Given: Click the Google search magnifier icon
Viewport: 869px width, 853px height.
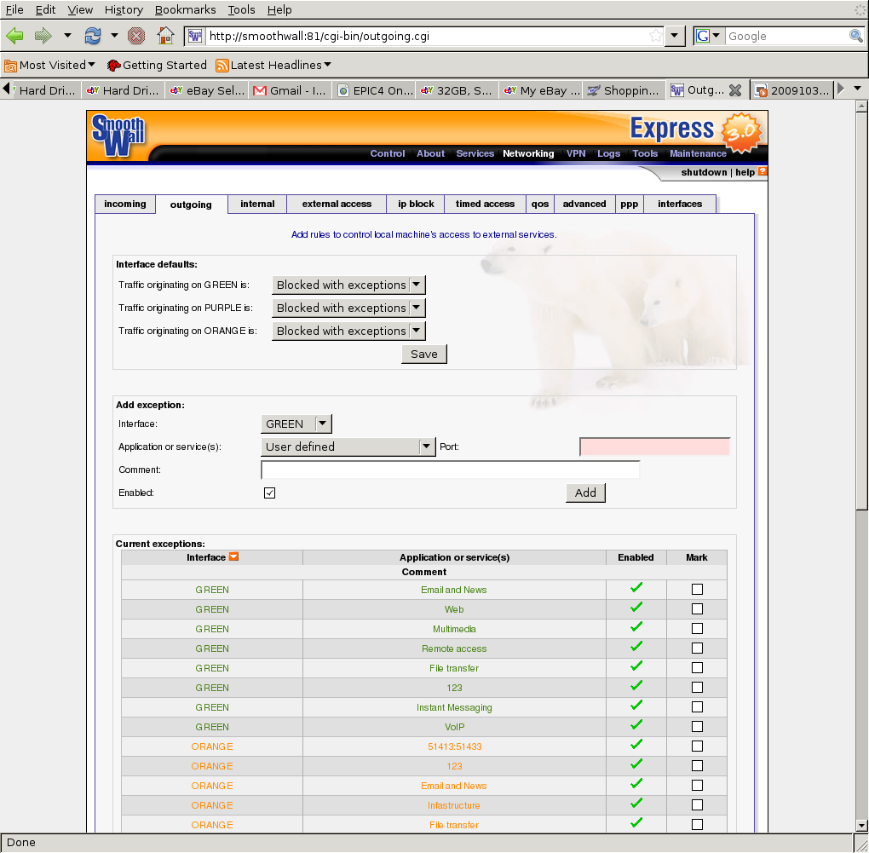Looking at the screenshot, I should 855,36.
